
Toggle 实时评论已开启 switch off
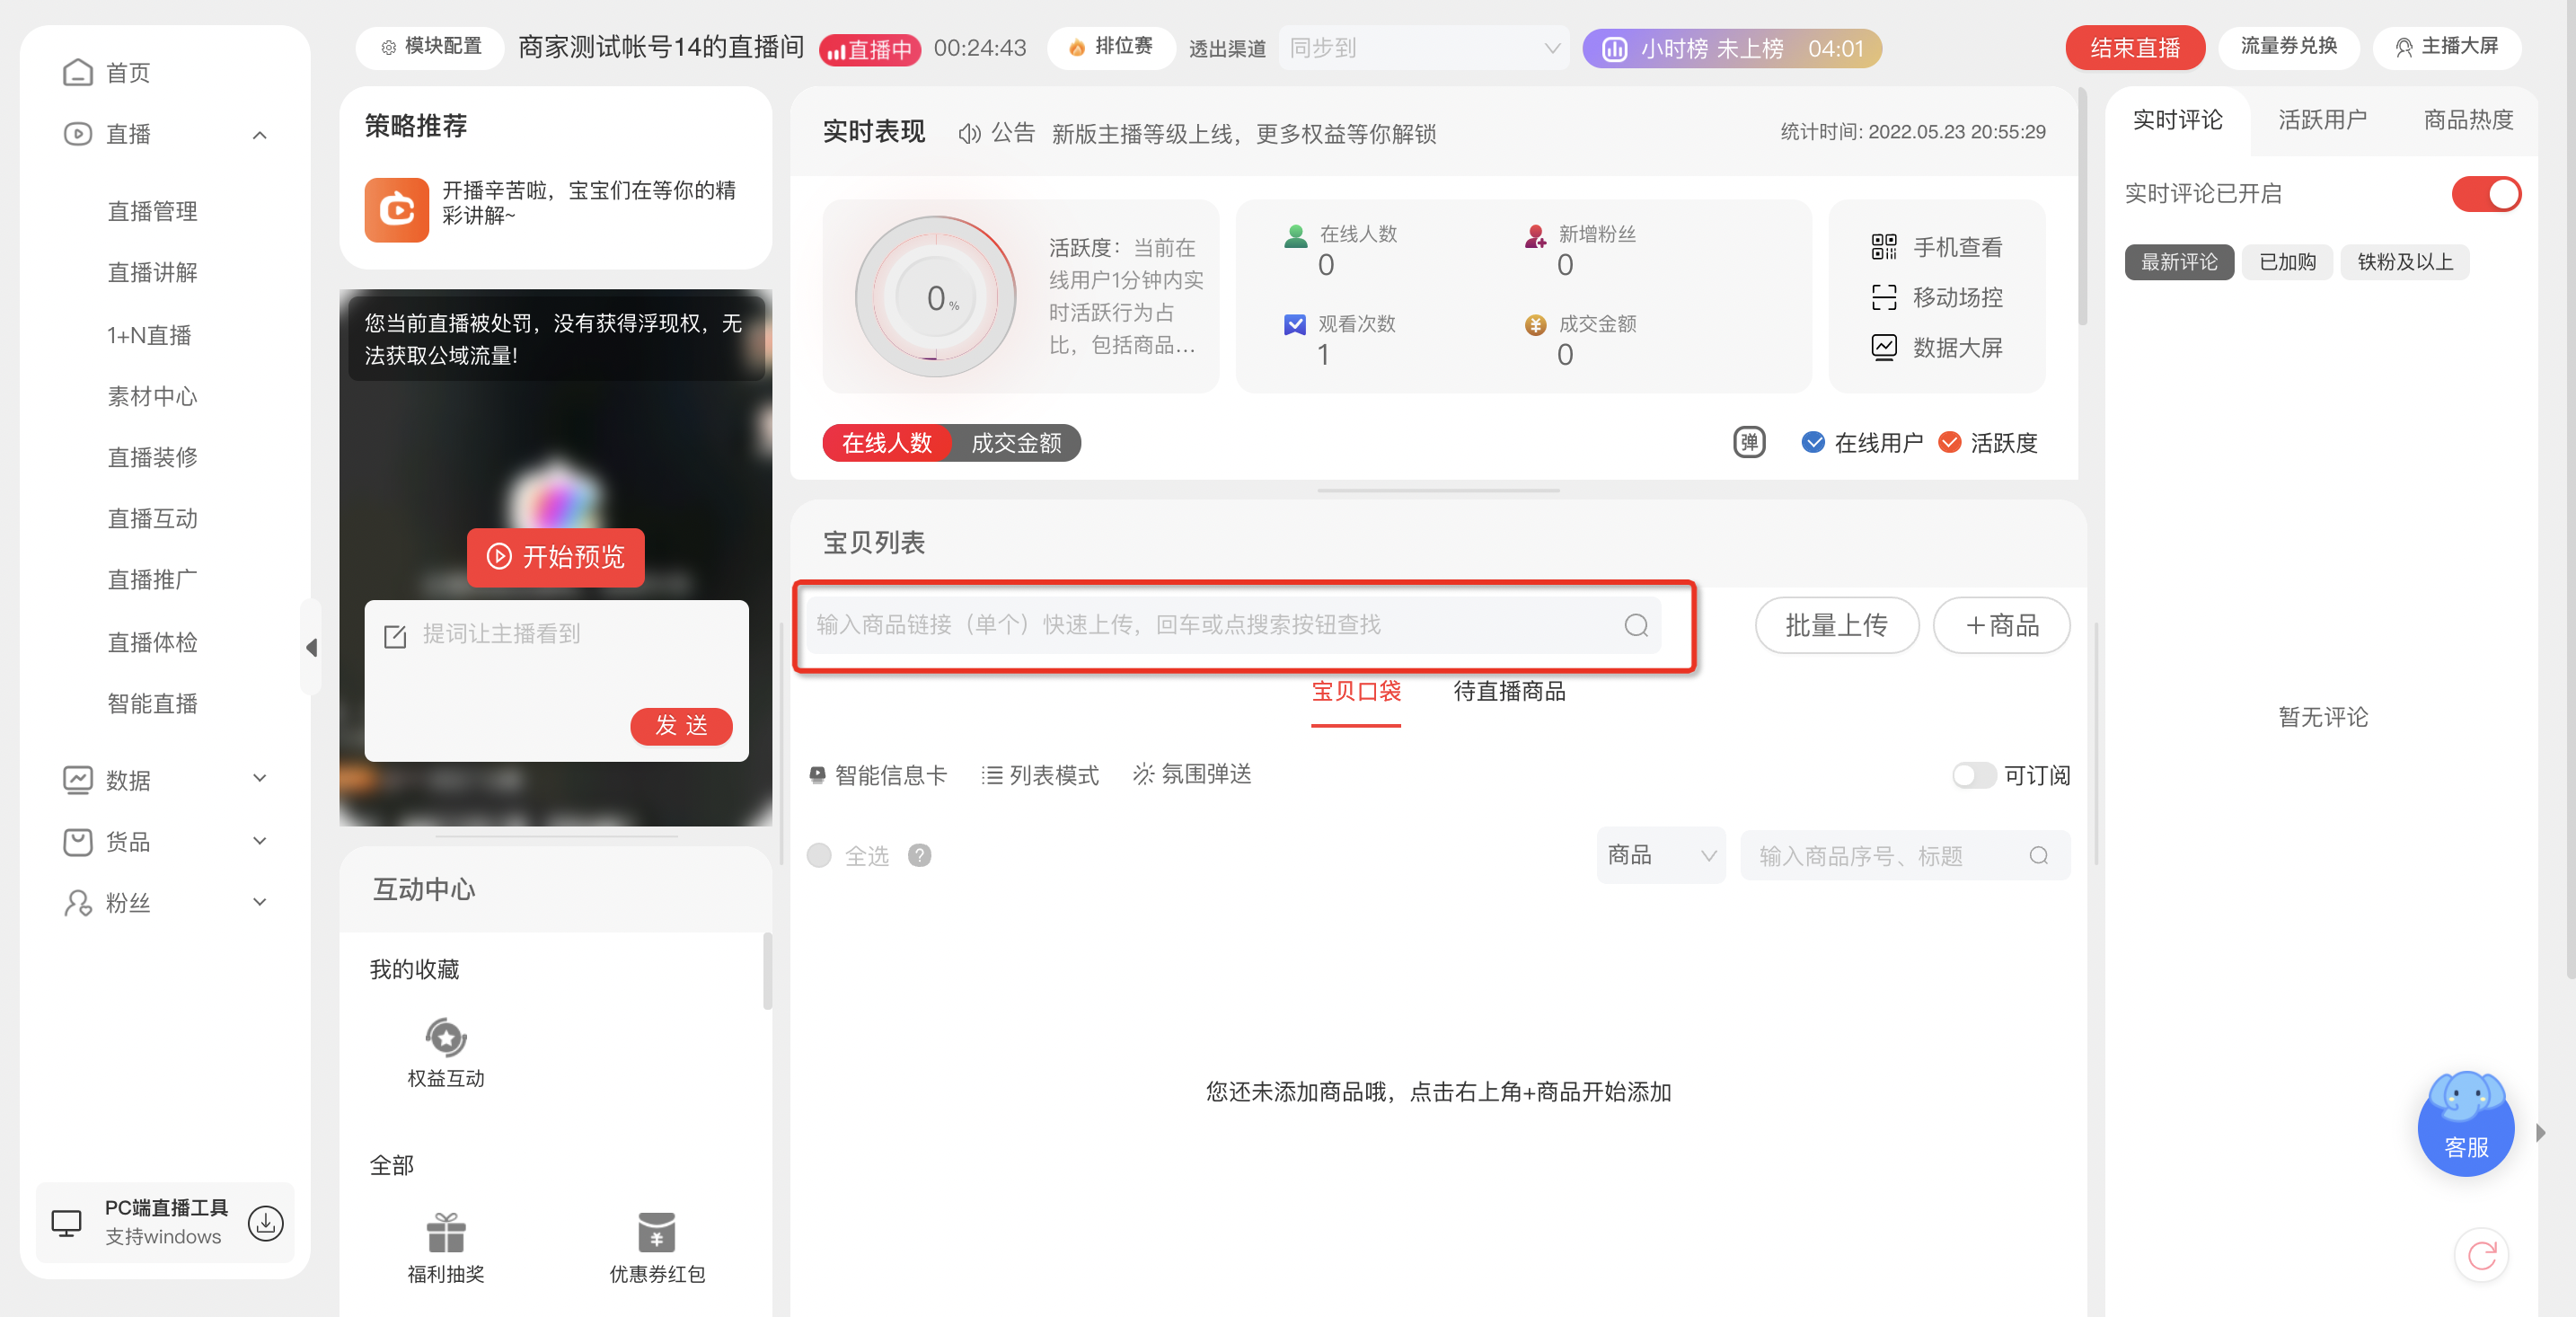pyautogui.click(x=2485, y=193)
